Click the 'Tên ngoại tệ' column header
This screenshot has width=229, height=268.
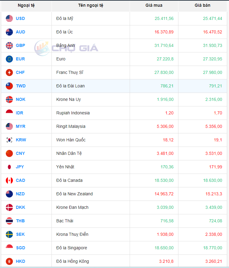90,6
